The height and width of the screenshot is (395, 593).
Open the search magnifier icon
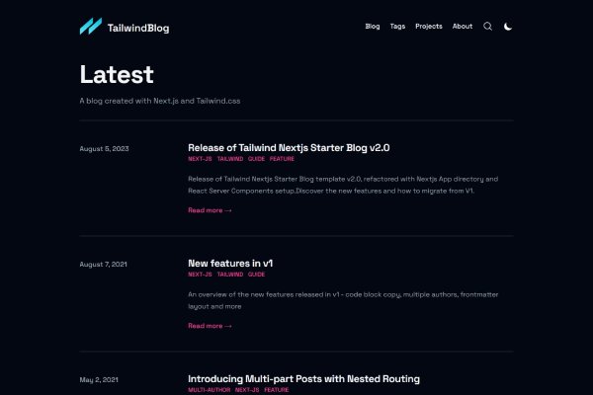(x=488, y=27)
